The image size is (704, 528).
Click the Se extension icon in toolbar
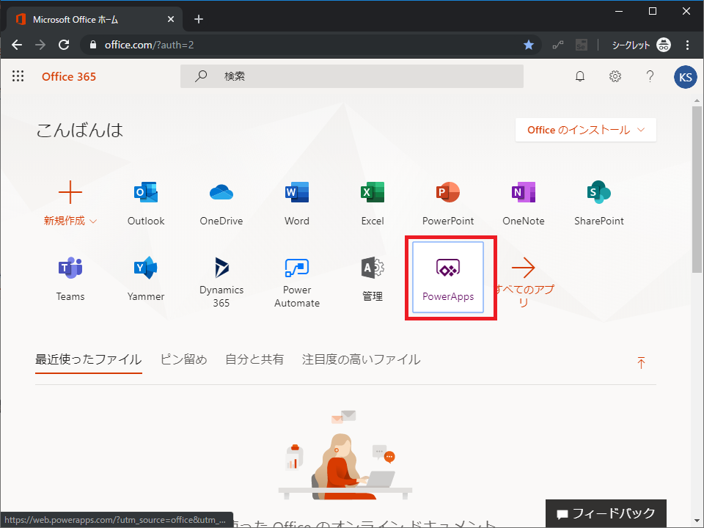click(x=582, y=45)
